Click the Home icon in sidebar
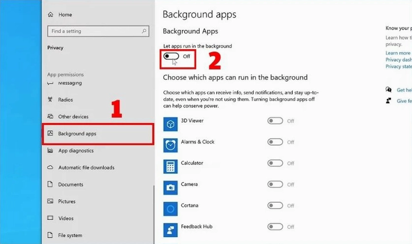The width and height of the screenshot is (412, 244). [x=50, y=14]
